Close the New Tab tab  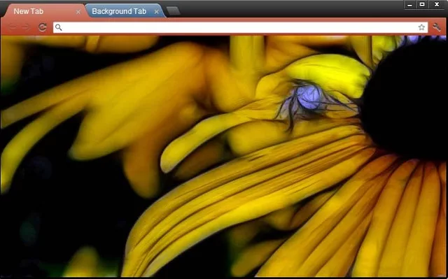(x=78, y=12)
